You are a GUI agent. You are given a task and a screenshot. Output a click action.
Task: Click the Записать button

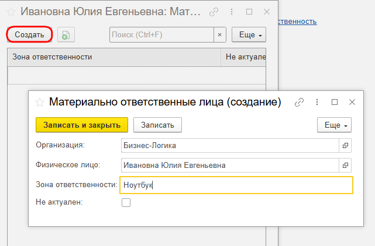click(157, 125)
